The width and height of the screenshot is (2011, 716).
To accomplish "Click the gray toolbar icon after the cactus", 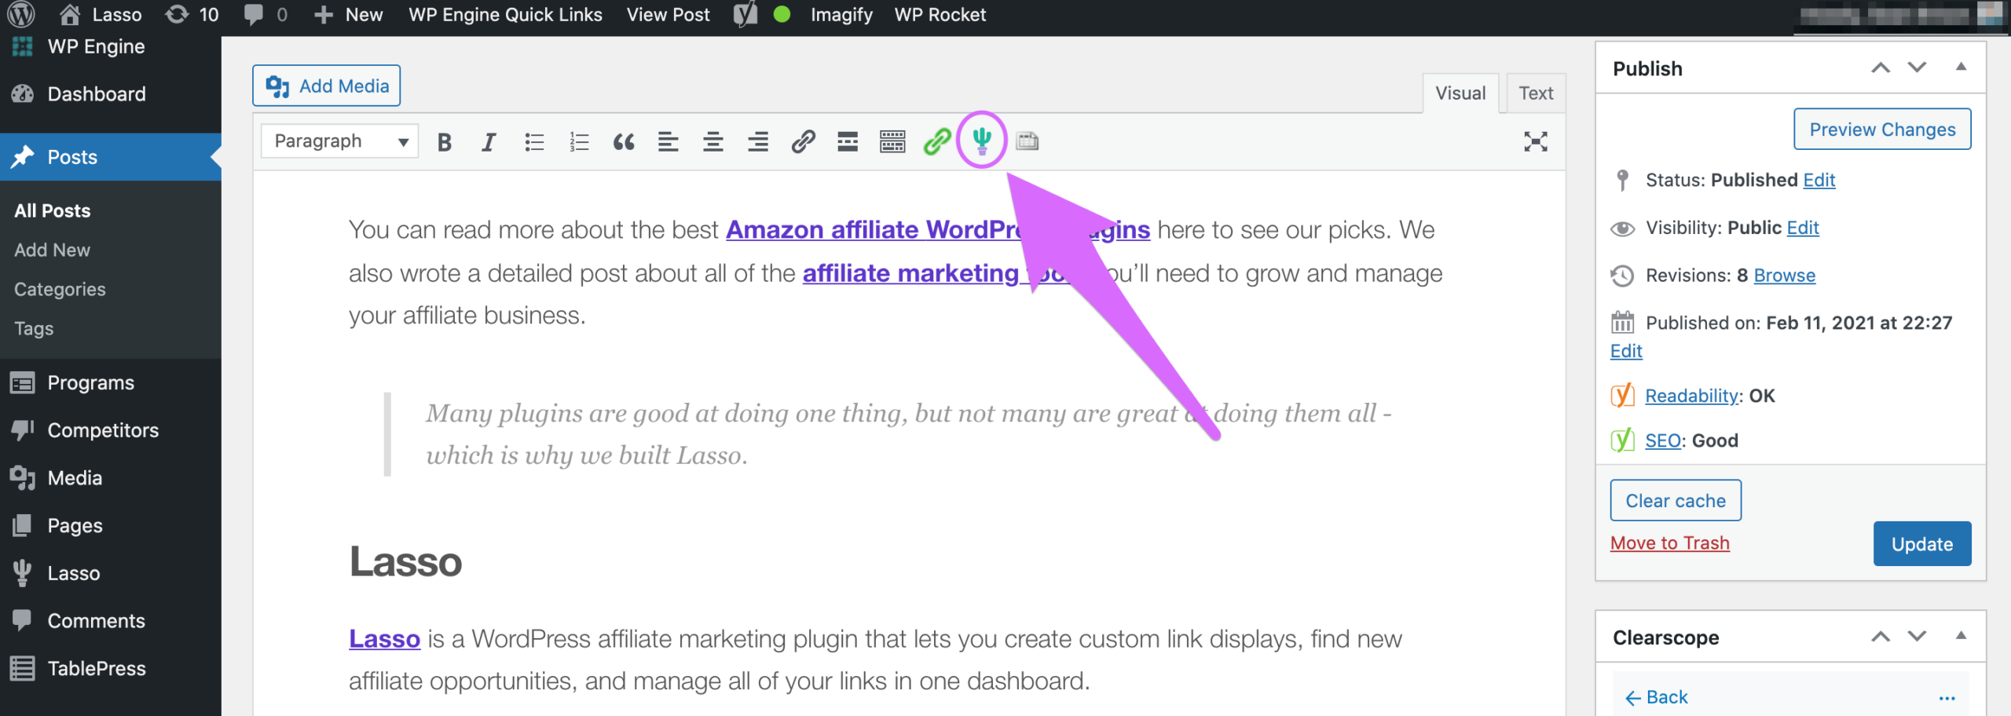I will click(1027, 141).
